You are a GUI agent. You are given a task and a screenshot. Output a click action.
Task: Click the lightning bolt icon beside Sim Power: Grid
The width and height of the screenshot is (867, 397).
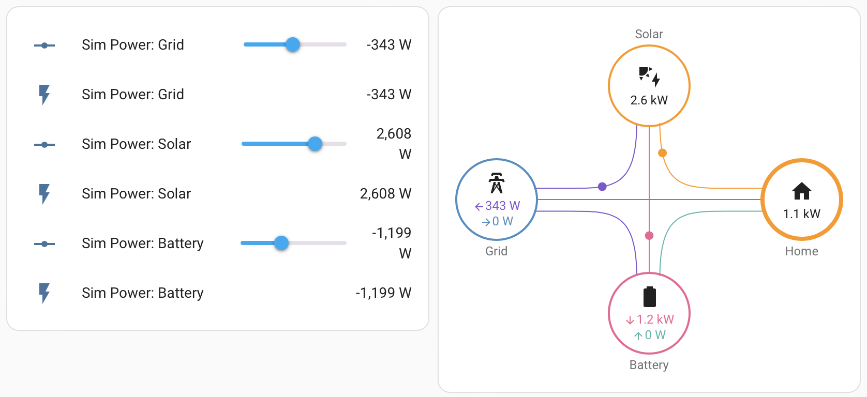click(44, 94)
